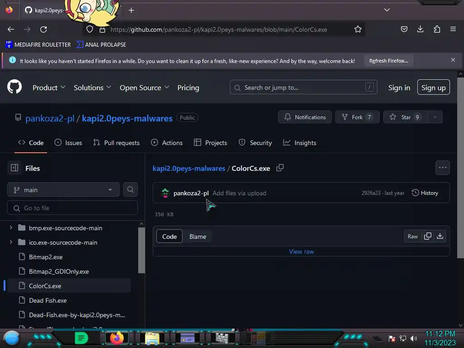Switch to the Projects tab
The width and height of the screenshot is (464, 348).
210,143
